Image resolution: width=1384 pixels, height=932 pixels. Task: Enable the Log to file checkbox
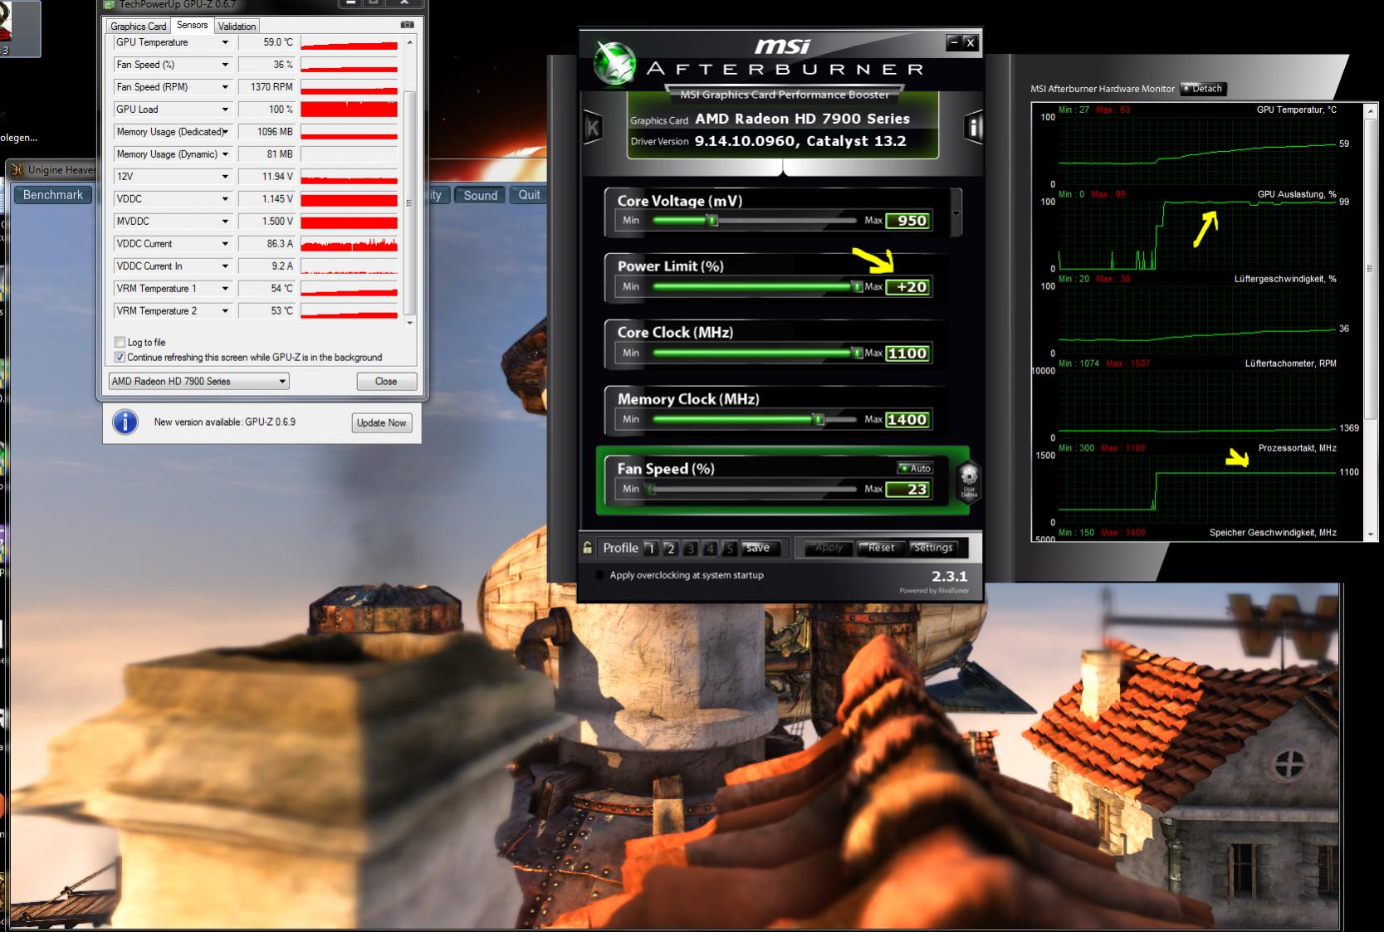pyautogui.click(x=120, y=342)
